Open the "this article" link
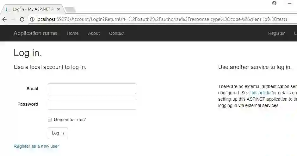Viewport: 297px width, 156px height. 260,93
